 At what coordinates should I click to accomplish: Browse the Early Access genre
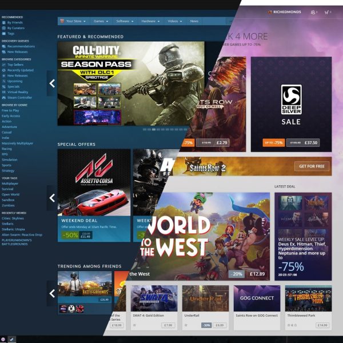tap(11, 116)
